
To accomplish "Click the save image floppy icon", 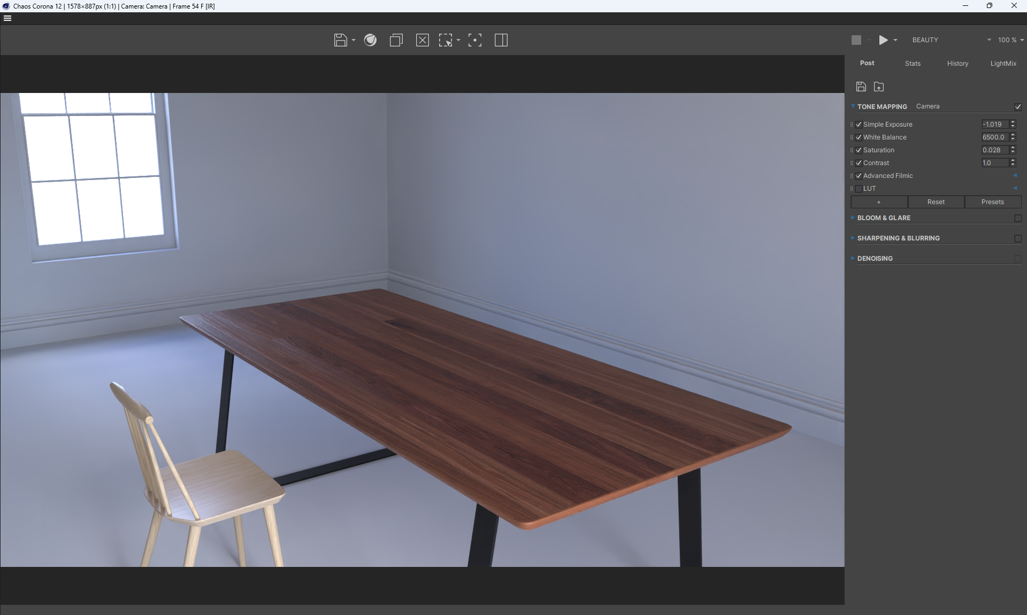I will pyautogui.click(x=340, y=40).
